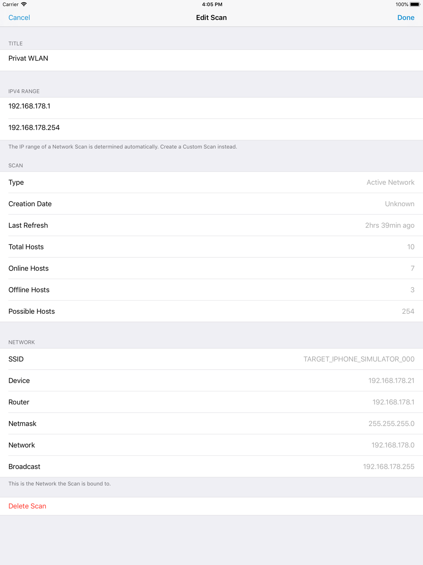Tap the Device IP address row

click(211, 381)
